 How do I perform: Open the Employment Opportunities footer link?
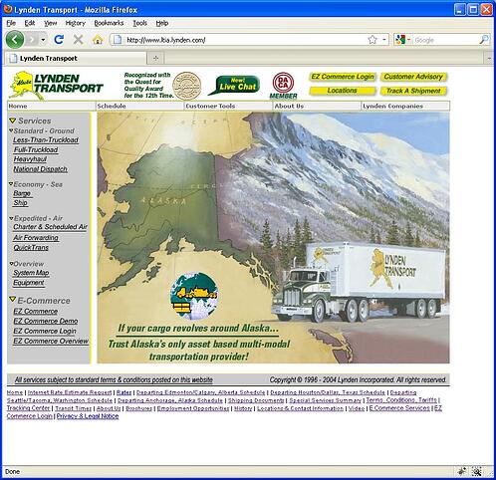(x=193, y=408)
